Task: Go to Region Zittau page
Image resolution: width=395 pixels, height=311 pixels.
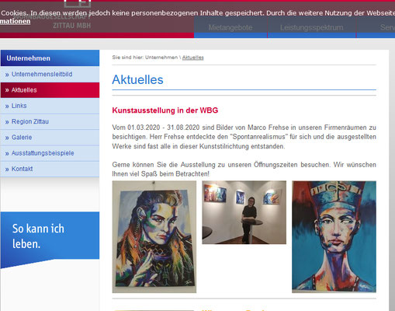Action: 50,121
